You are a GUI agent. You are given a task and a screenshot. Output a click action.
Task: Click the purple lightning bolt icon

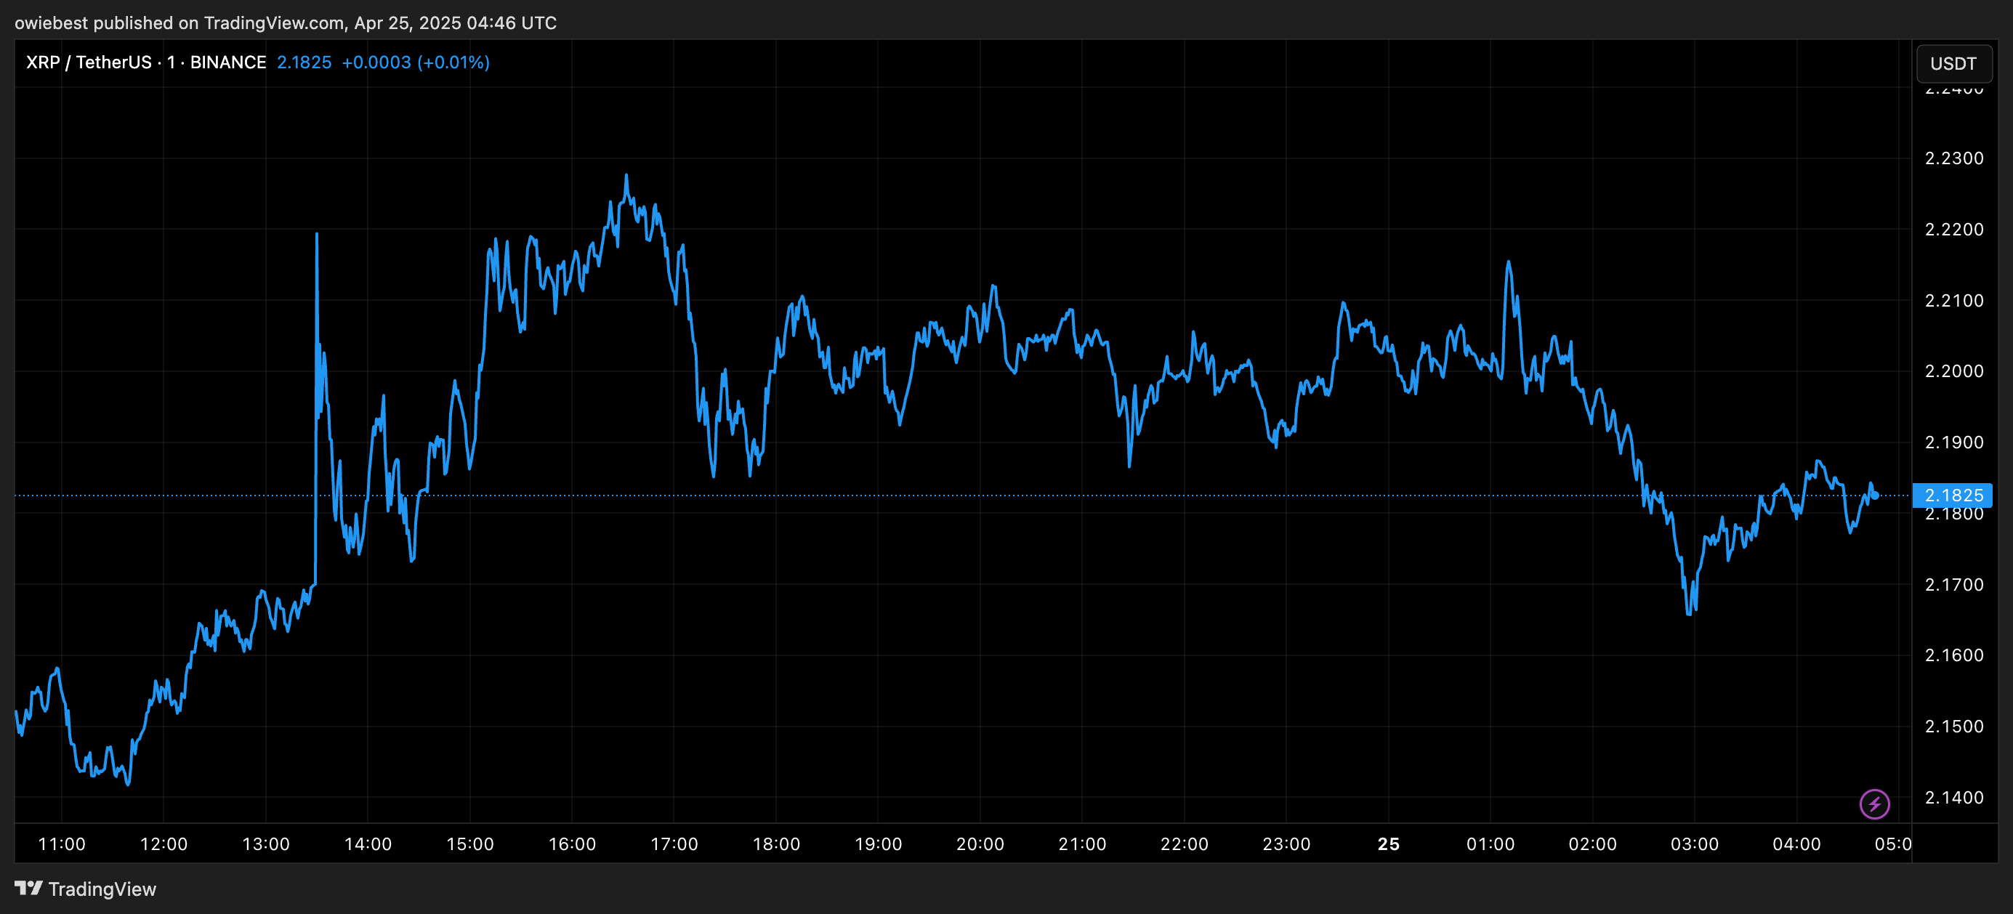coord(1874,804)
